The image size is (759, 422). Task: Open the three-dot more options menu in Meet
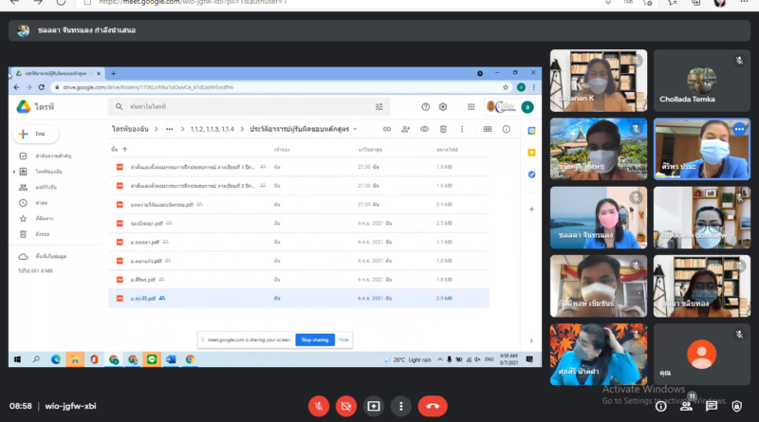[x=402, y=406]
